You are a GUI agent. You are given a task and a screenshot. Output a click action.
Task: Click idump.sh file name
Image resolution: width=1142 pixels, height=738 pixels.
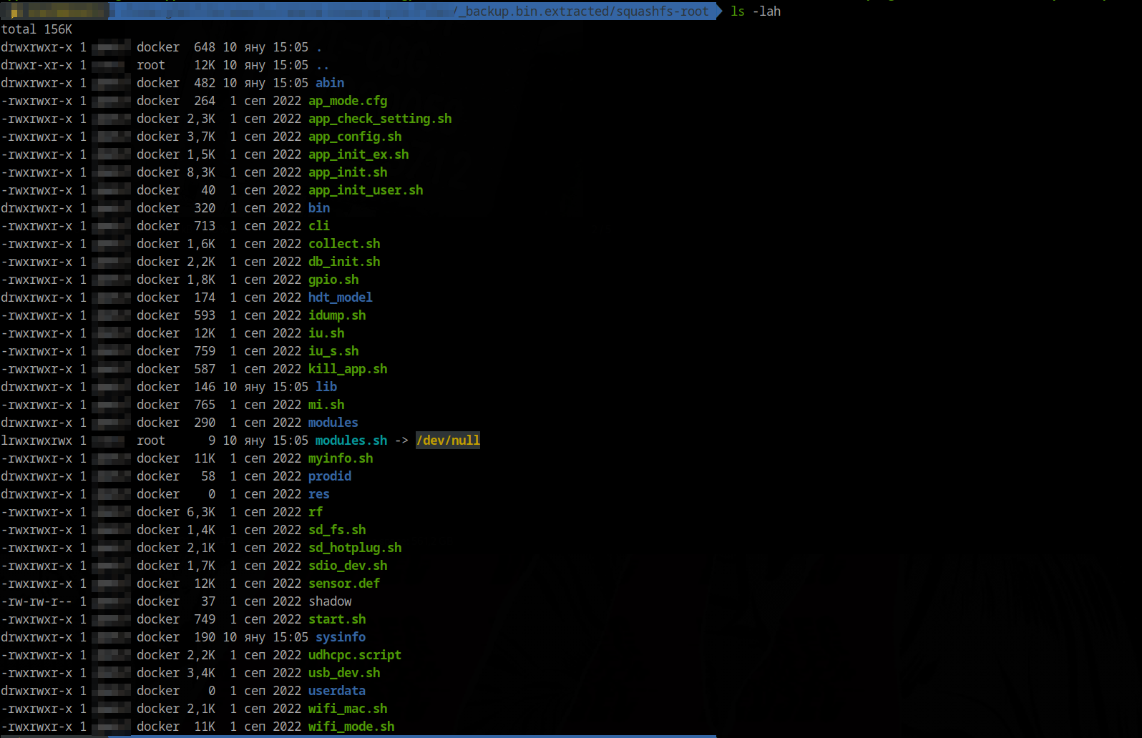click(337, 315)
